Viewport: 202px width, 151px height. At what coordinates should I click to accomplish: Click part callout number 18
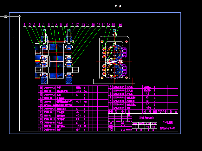[108, 24]
